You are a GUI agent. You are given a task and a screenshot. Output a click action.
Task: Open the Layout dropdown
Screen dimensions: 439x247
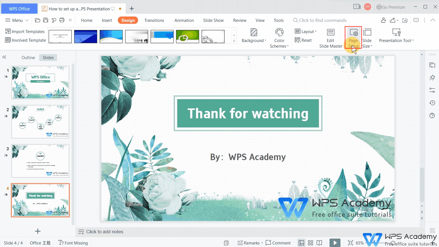pyautogui.click(x=306, y=31)
